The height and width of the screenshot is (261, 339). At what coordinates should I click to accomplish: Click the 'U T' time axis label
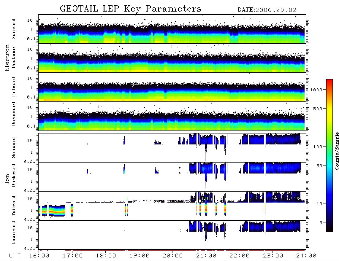click(15, 256)
